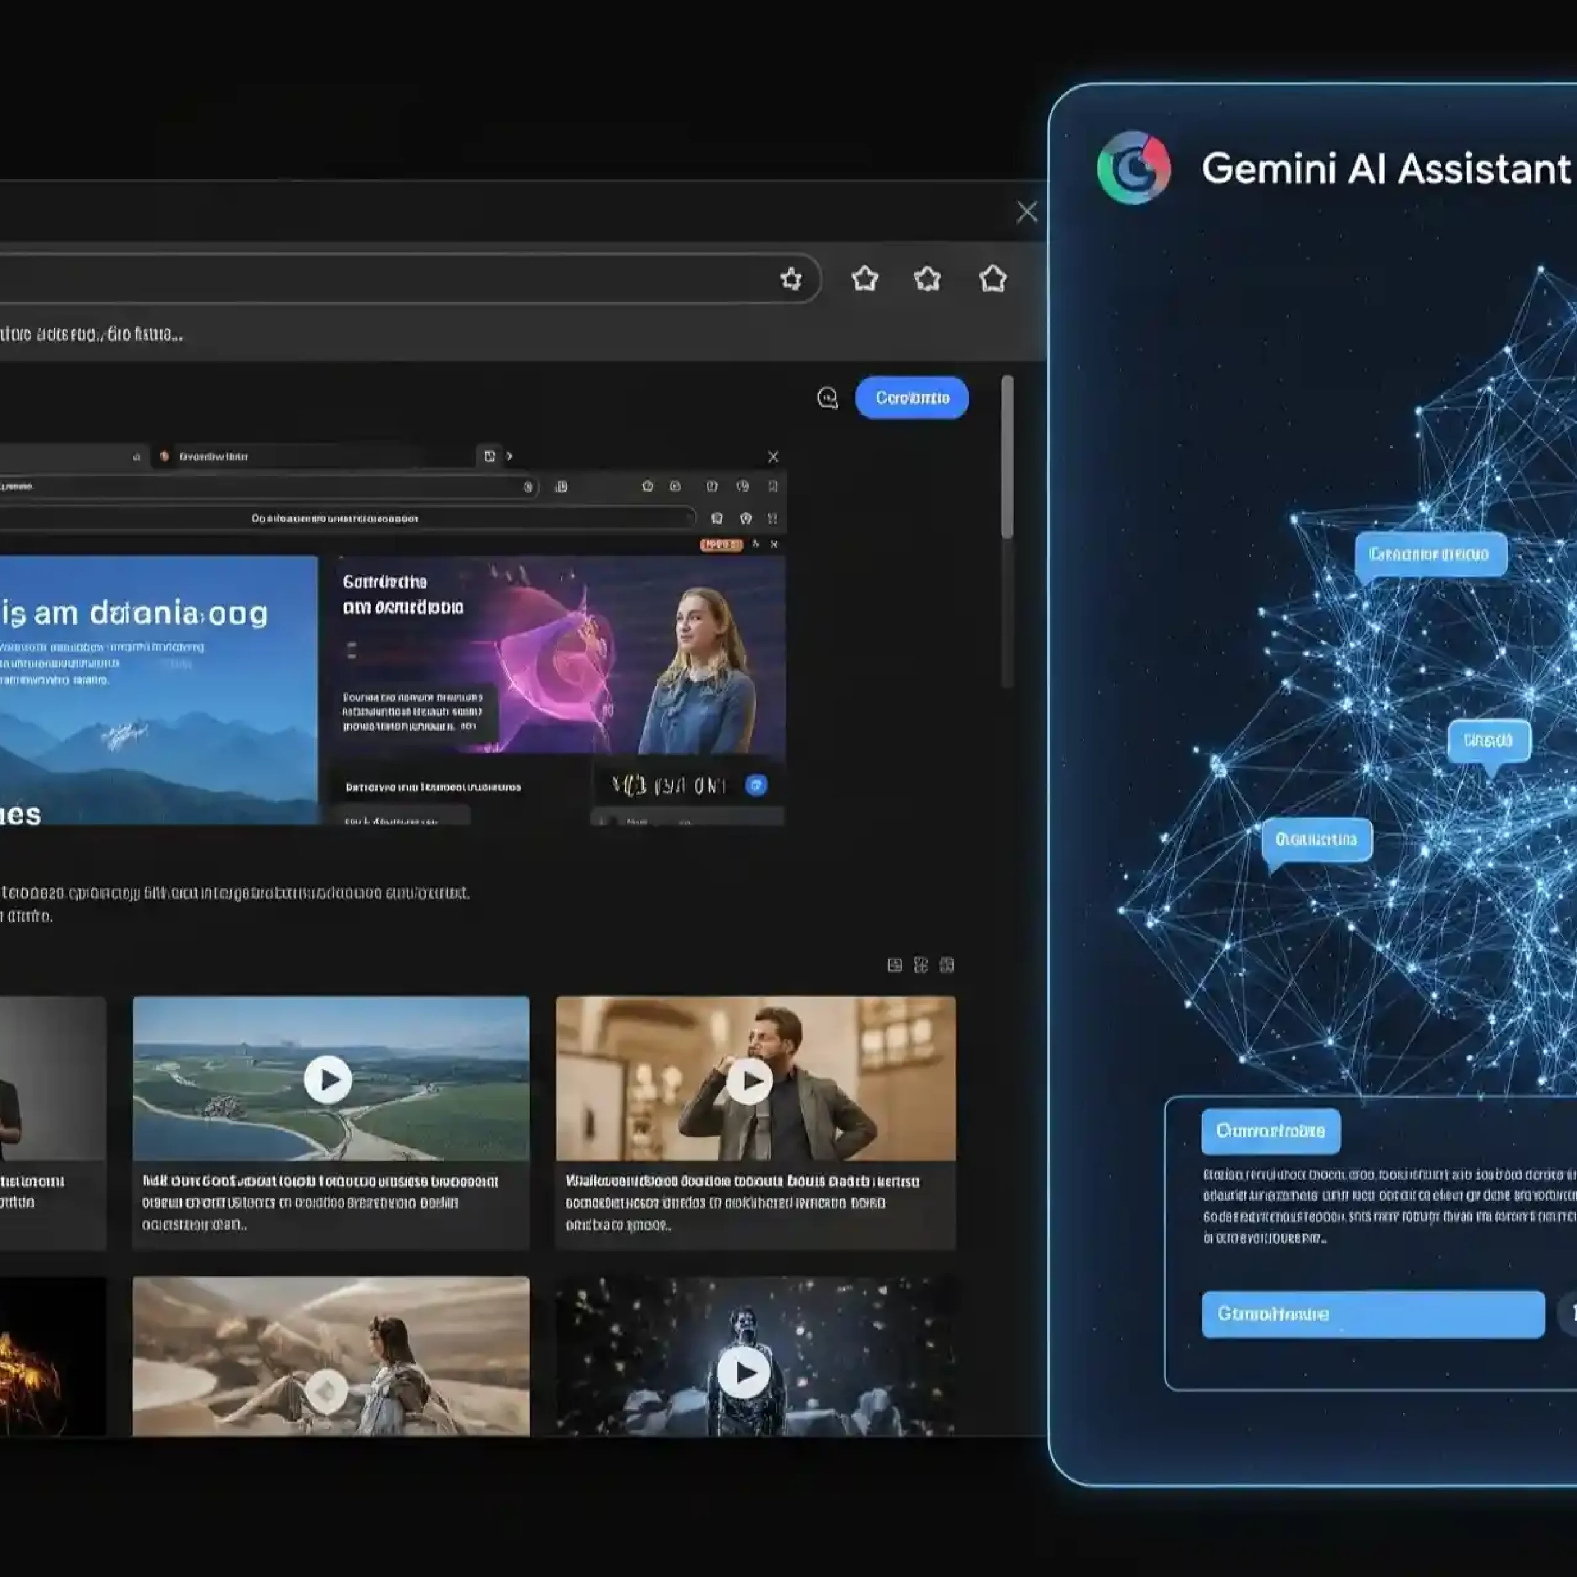Image resolution: width=1577 pixels, height=1577 pixels.
Task: Click the square icon right of the embedded tab
Action: [489, 456]
